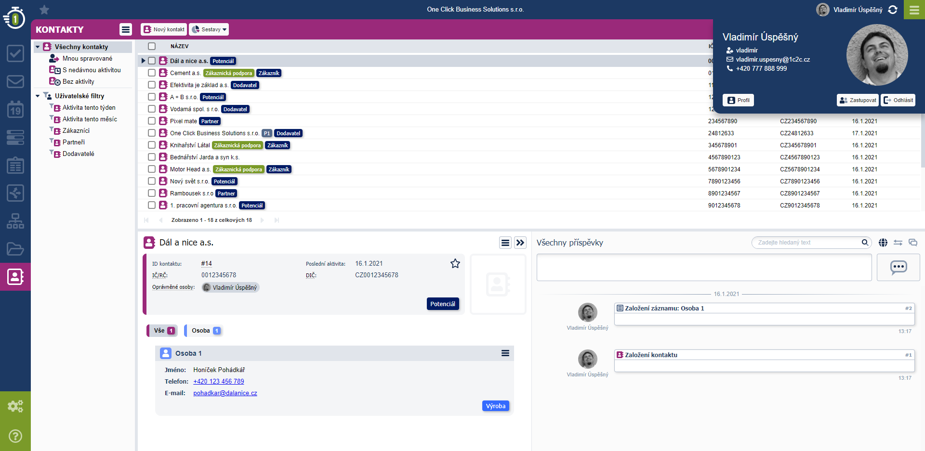Select Zákazníci user filter
925x451 pixels.
click(76, 130)
